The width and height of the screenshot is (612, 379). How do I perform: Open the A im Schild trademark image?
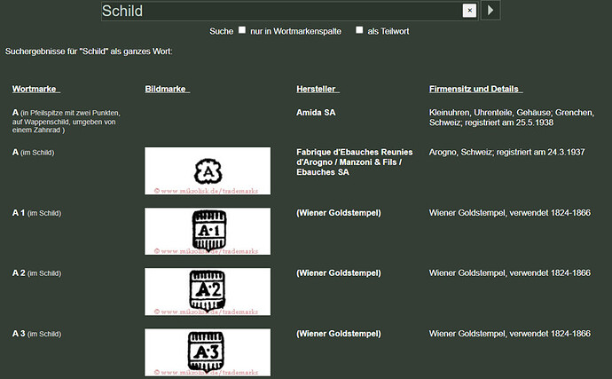[208, 170]
